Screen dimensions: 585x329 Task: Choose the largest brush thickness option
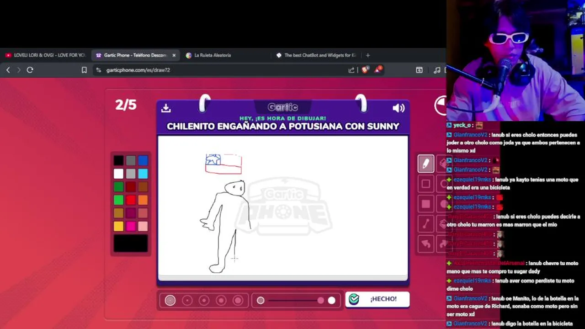[x=238, y=300]
